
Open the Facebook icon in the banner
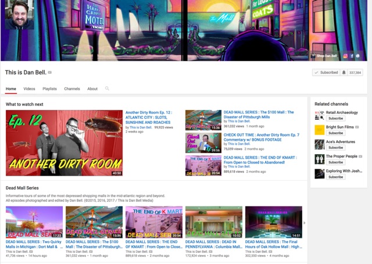click(x=352, y=56)
